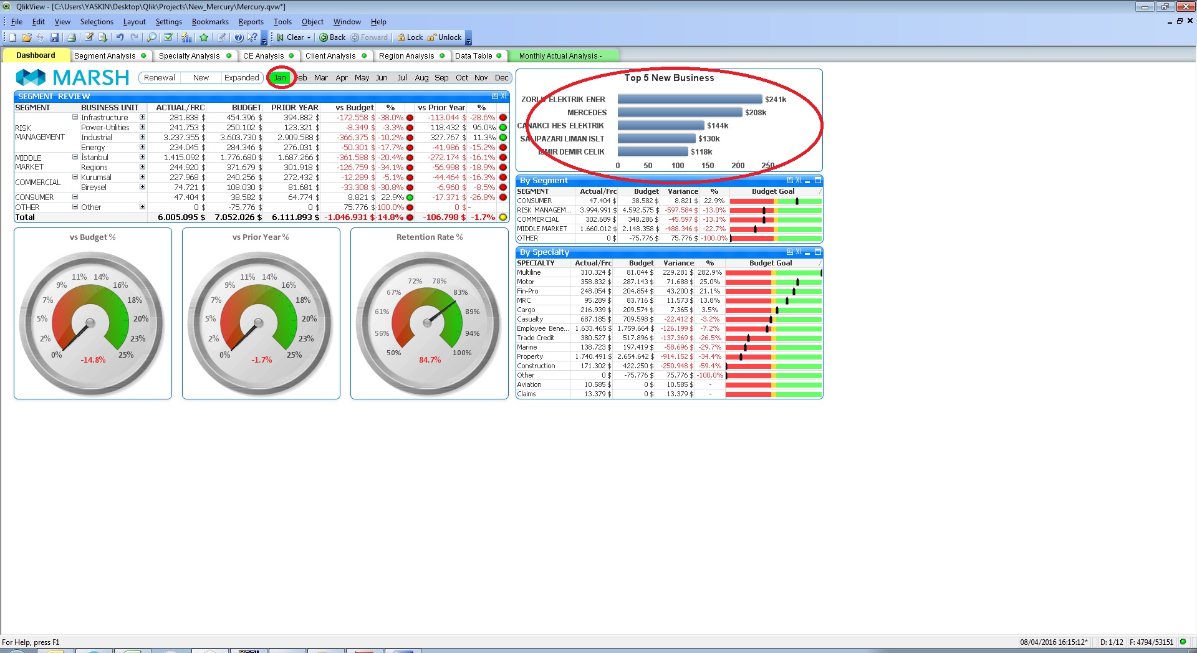Expand the Infrastructure business unit
Screen dimensions: 1197x653
142,117
